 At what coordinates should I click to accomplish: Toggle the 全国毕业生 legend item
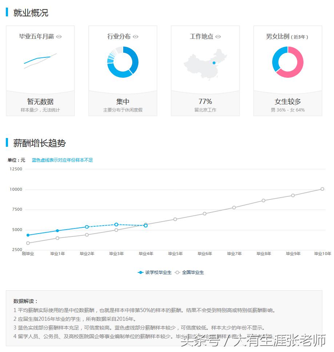(190, 272)
